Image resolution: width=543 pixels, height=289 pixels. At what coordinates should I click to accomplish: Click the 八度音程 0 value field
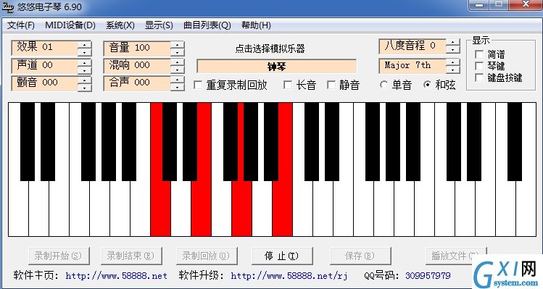coord(412,46)
